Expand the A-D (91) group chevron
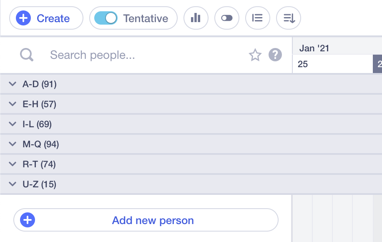This screenshot has height=242, width=382. (12, 84)
